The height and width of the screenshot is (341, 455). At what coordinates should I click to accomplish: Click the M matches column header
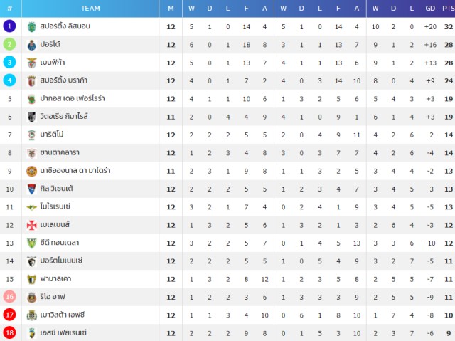(x=171, y=9)
